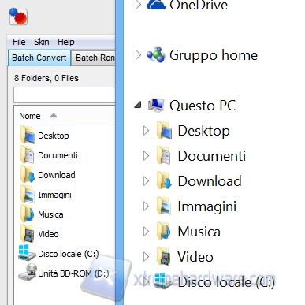Click the 8 Folders, 0 Files status text
This screenshot has height=305, width=305.
pyautogui.click(x=46, y=78)
